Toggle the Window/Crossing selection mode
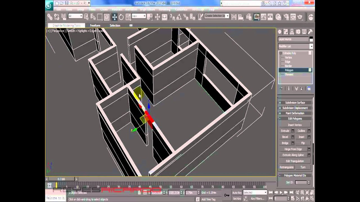Viewport: 360px width, 202px height. [x=107, y=17]
